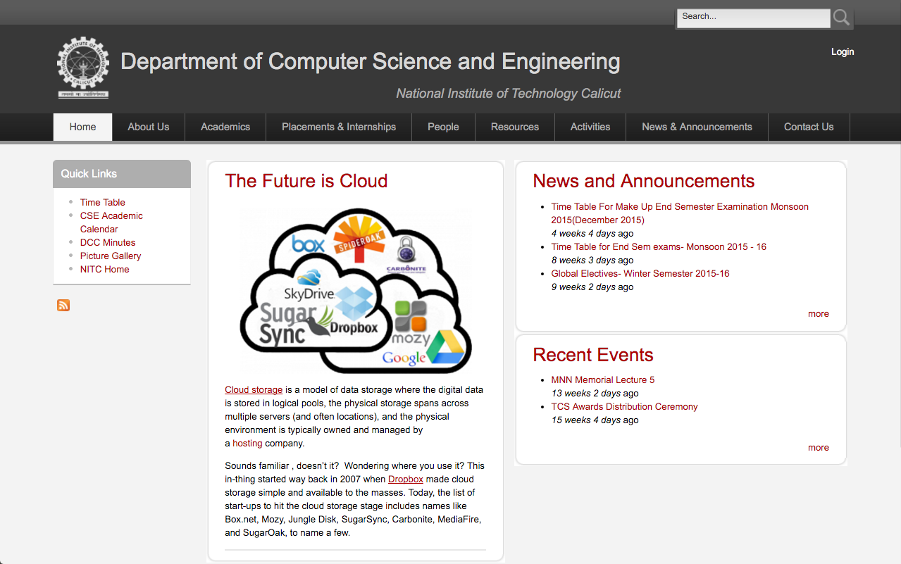Screen dimensions: 901x564
Task: Click The Future is Cloud heading
Action: point(306,181)
